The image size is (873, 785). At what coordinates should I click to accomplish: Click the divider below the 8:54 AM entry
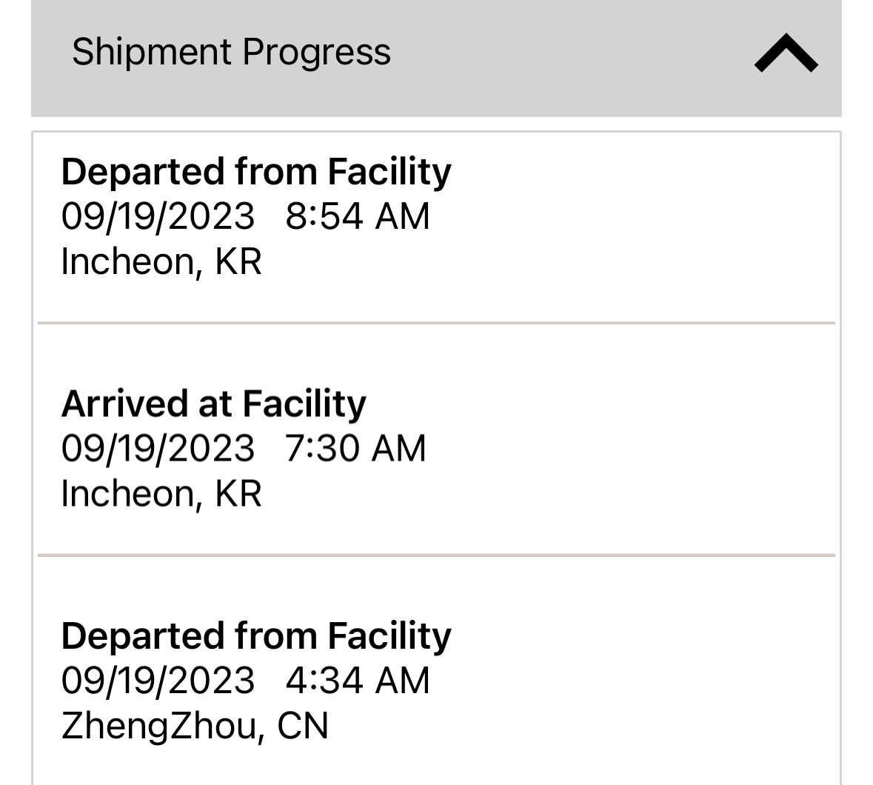(x=436, y=323)
